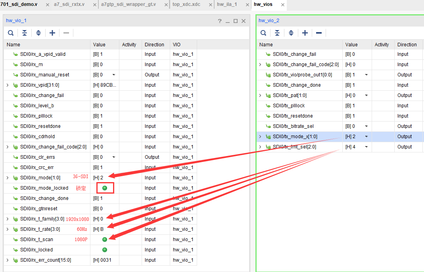424x272 pixels.
Task: Sort by the Direction column header in hw_vio_1
Action: (154, 45)
